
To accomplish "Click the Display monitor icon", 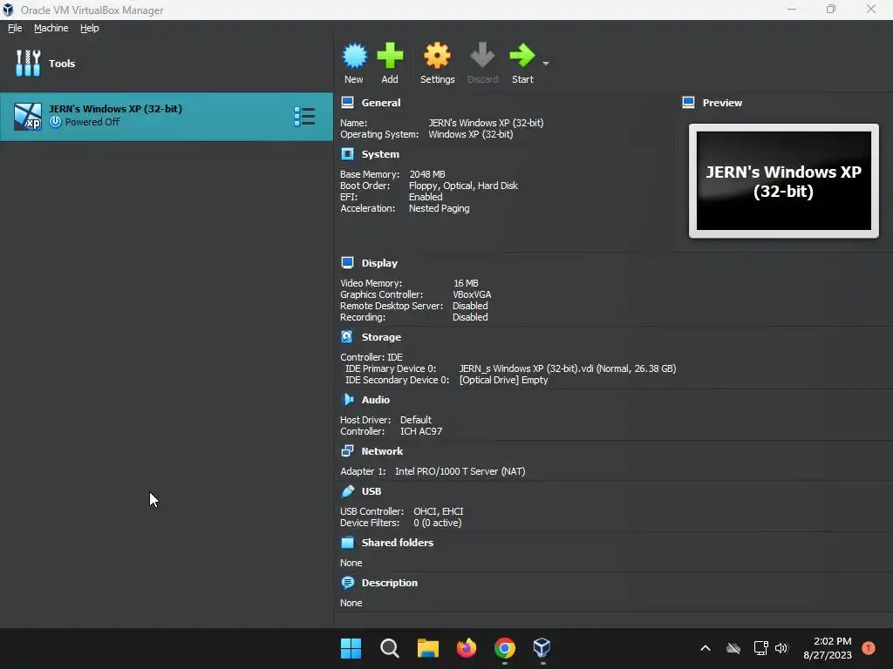I will (347, 262).
